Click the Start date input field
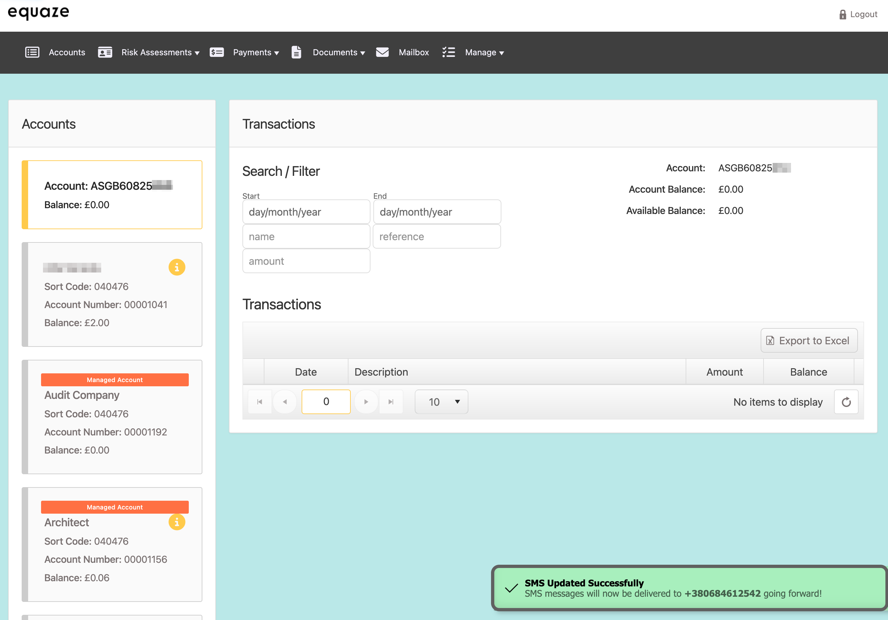 coord(306,212)
